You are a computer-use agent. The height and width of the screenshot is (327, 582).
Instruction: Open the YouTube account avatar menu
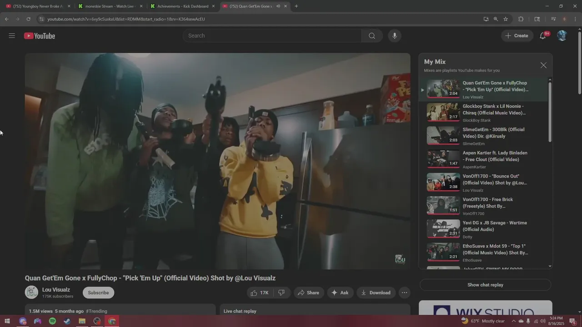pos(562,35)
